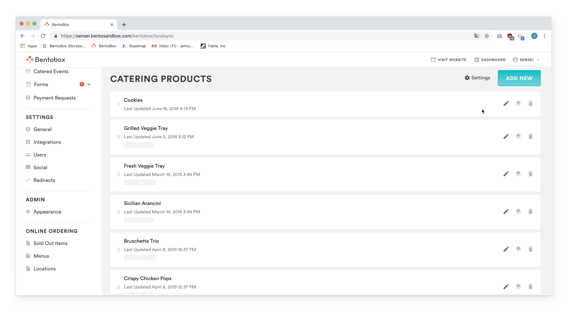This screenshot has width=572, height=317.
Task: Open the Chrome three-dot menu
Action: pyautogui.click(x=545, y=36)
